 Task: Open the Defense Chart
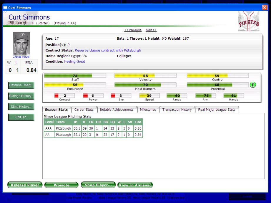[21, 85]
